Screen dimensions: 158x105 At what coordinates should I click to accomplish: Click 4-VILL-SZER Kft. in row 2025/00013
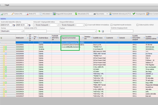[x=99, y=67]
